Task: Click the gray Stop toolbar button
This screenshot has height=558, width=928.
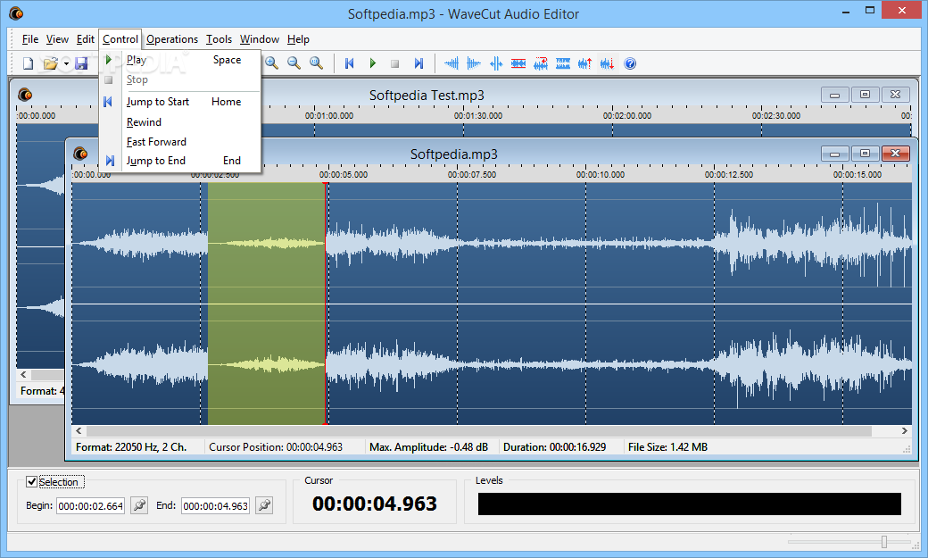Action: [x=394, y=63]
